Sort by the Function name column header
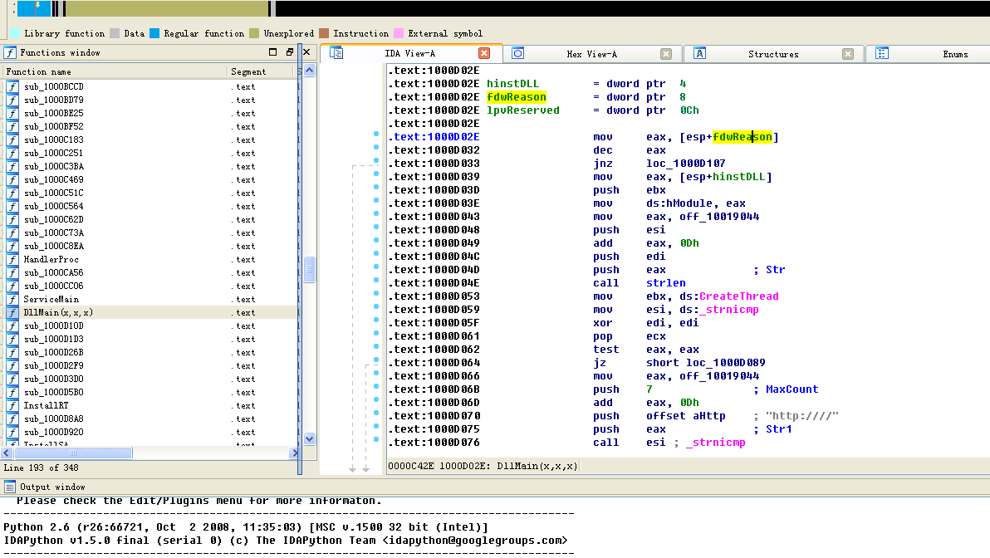This screenshot has height=558, width=990. coord(115,71)
